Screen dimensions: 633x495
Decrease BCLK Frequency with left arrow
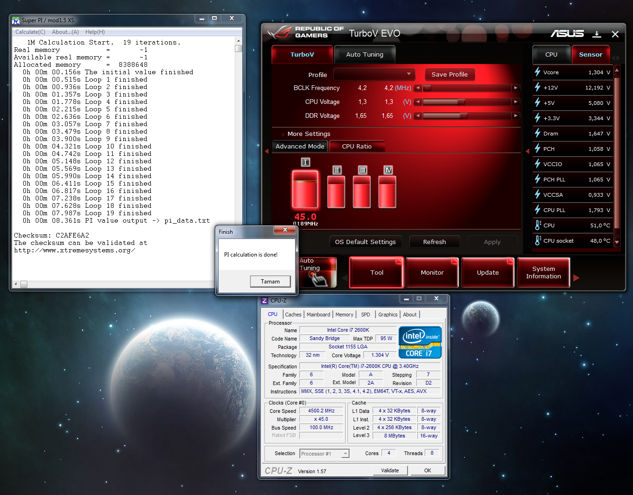coord(418,88)
